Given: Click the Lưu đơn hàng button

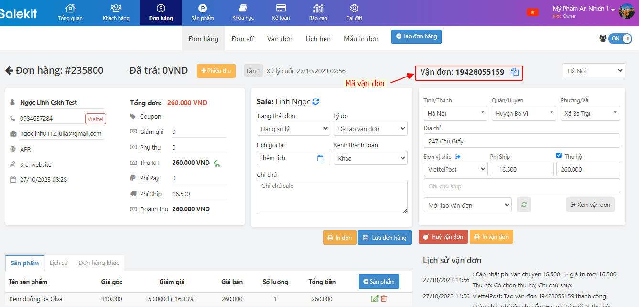Looking at the screenshot, I should 384,238.
